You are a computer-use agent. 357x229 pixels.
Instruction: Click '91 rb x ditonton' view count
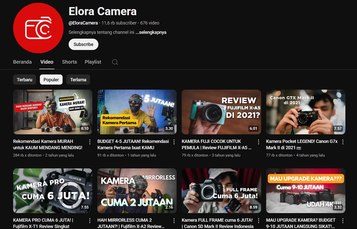click(x=111, y=155)
